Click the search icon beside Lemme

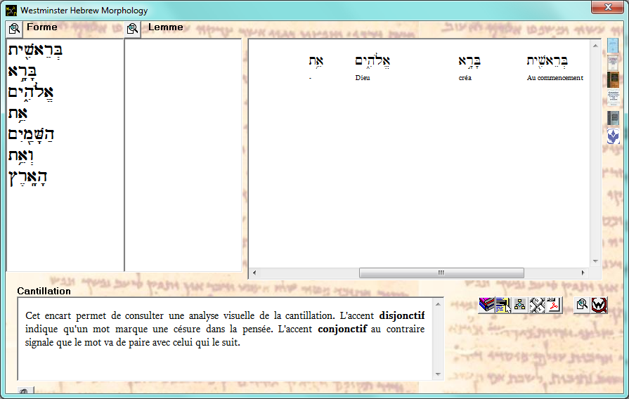pos(132,29)
